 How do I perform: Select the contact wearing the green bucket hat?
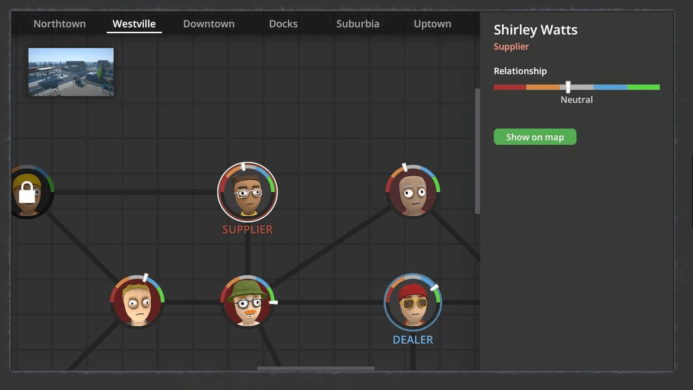tap(247, 303)
